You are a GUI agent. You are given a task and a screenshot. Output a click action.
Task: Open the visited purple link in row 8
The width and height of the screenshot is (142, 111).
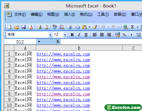(63, 94)
